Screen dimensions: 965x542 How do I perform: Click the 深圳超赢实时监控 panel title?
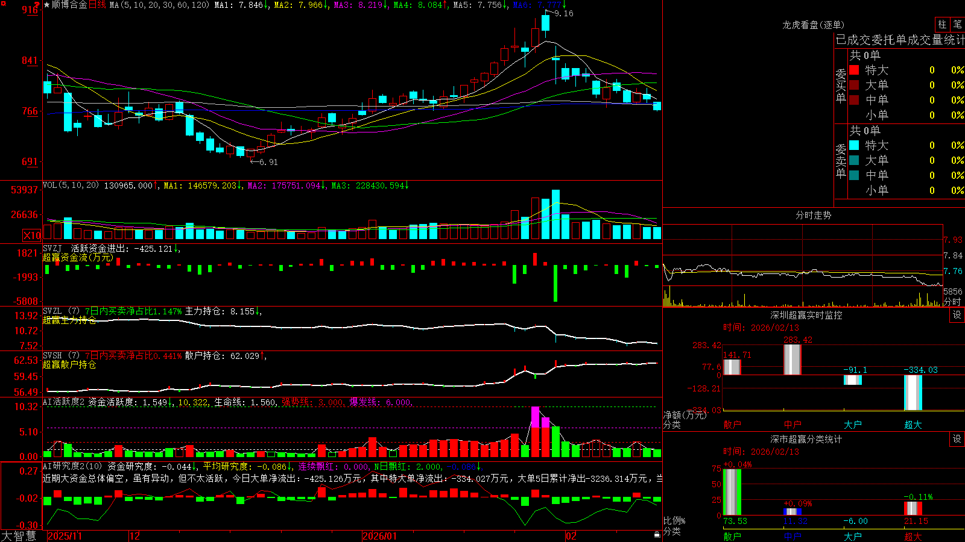point(806,315)
